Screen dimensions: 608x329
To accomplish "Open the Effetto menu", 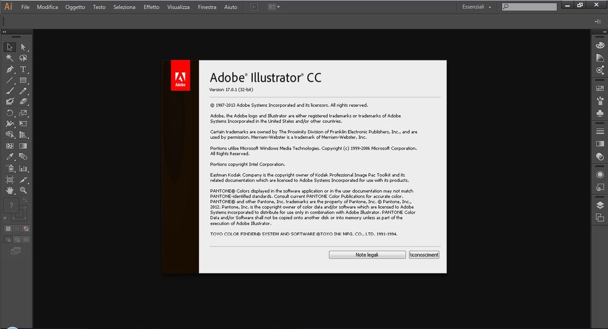I will 152,7.
